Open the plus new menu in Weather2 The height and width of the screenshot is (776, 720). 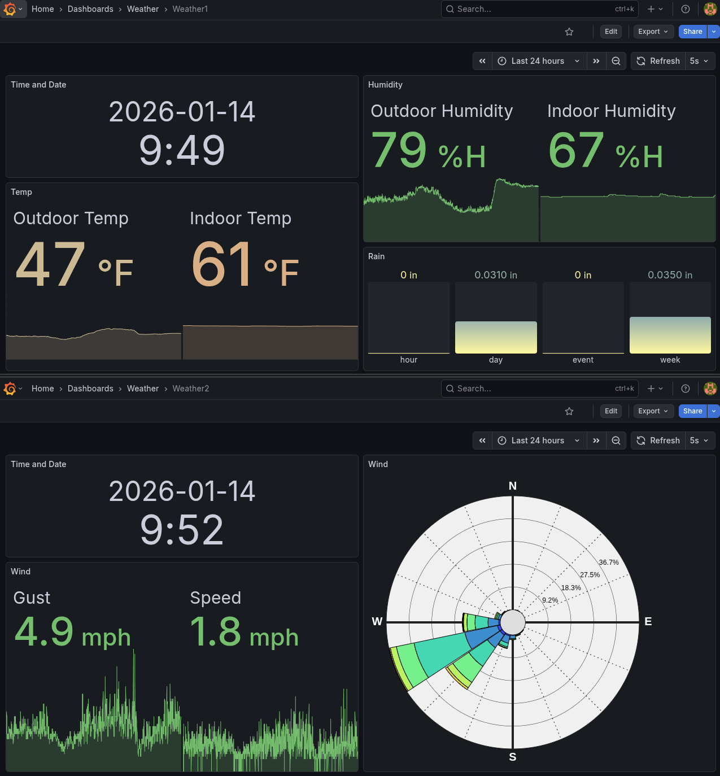tap(655, 389)
